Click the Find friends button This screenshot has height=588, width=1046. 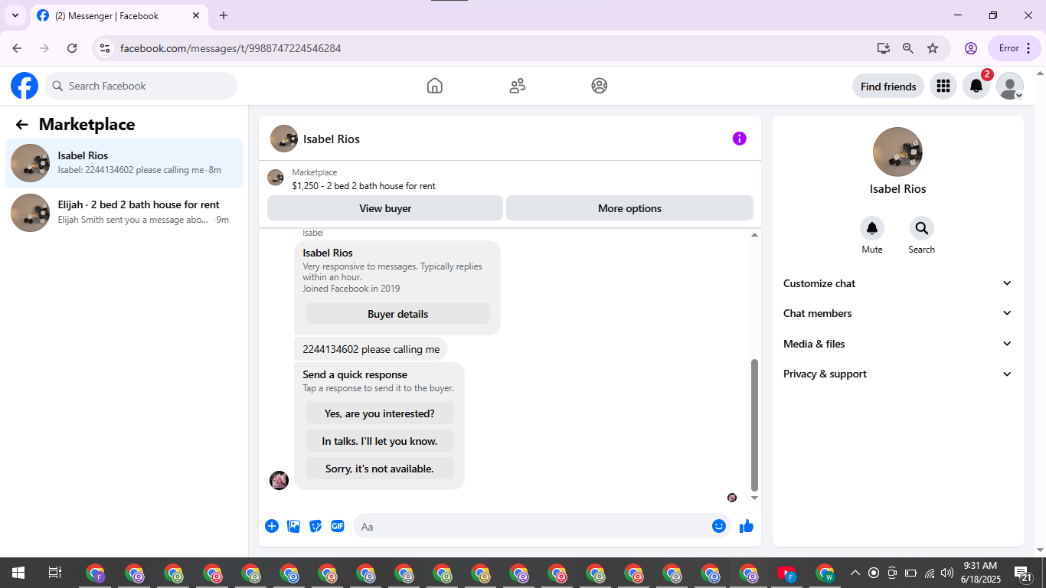(888, 87)
